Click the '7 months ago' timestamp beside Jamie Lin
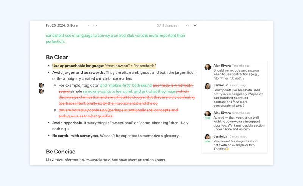This screenshot has height=186, width=303. click(x=238, y=85)
